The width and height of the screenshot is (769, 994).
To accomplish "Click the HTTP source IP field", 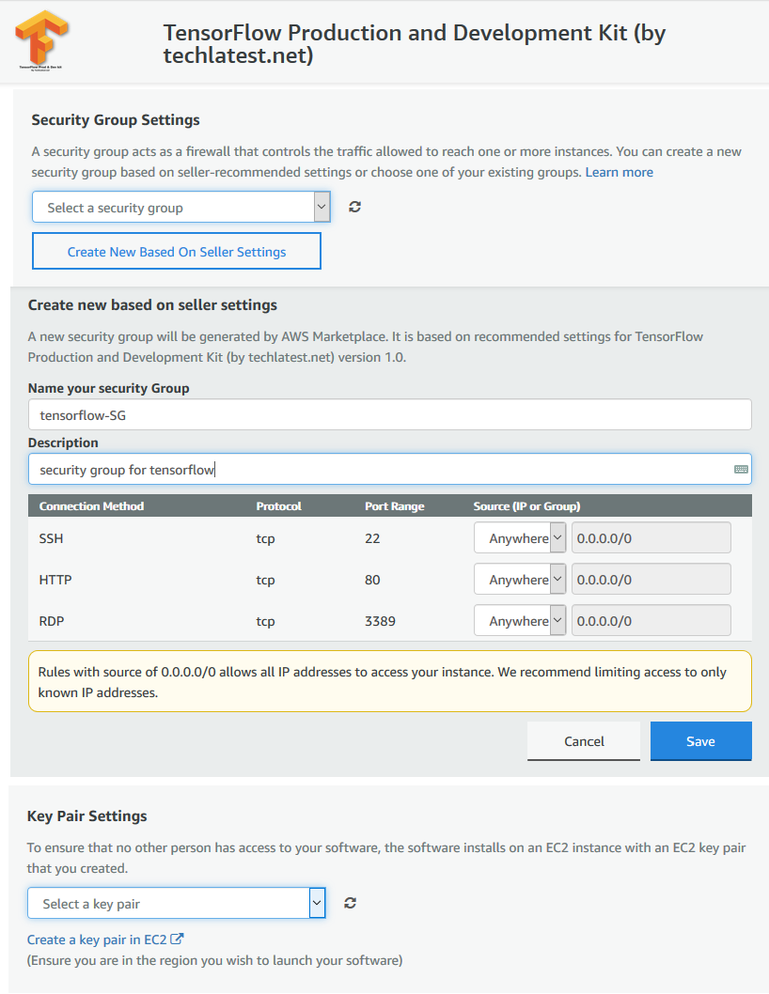I will coord(651,580).
